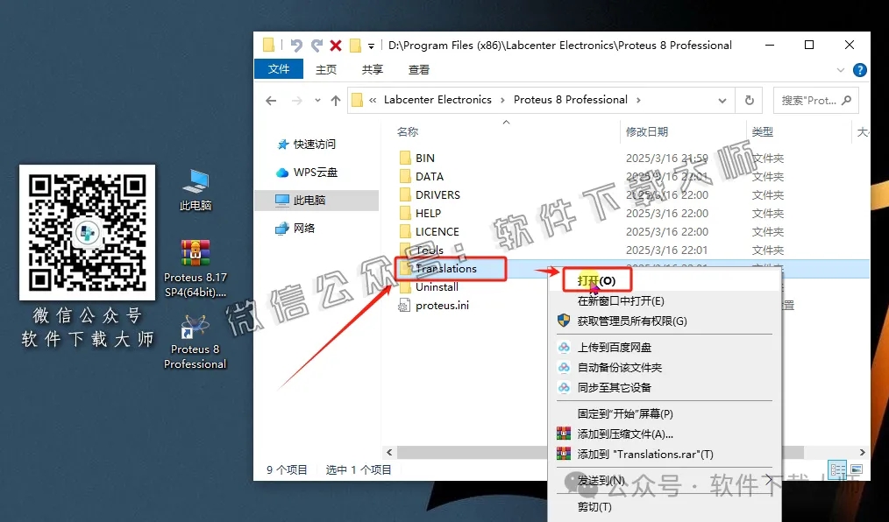Navigate to Labcenter Electronics via breadcrumb

pyautogui.click(x=438, y=100)
